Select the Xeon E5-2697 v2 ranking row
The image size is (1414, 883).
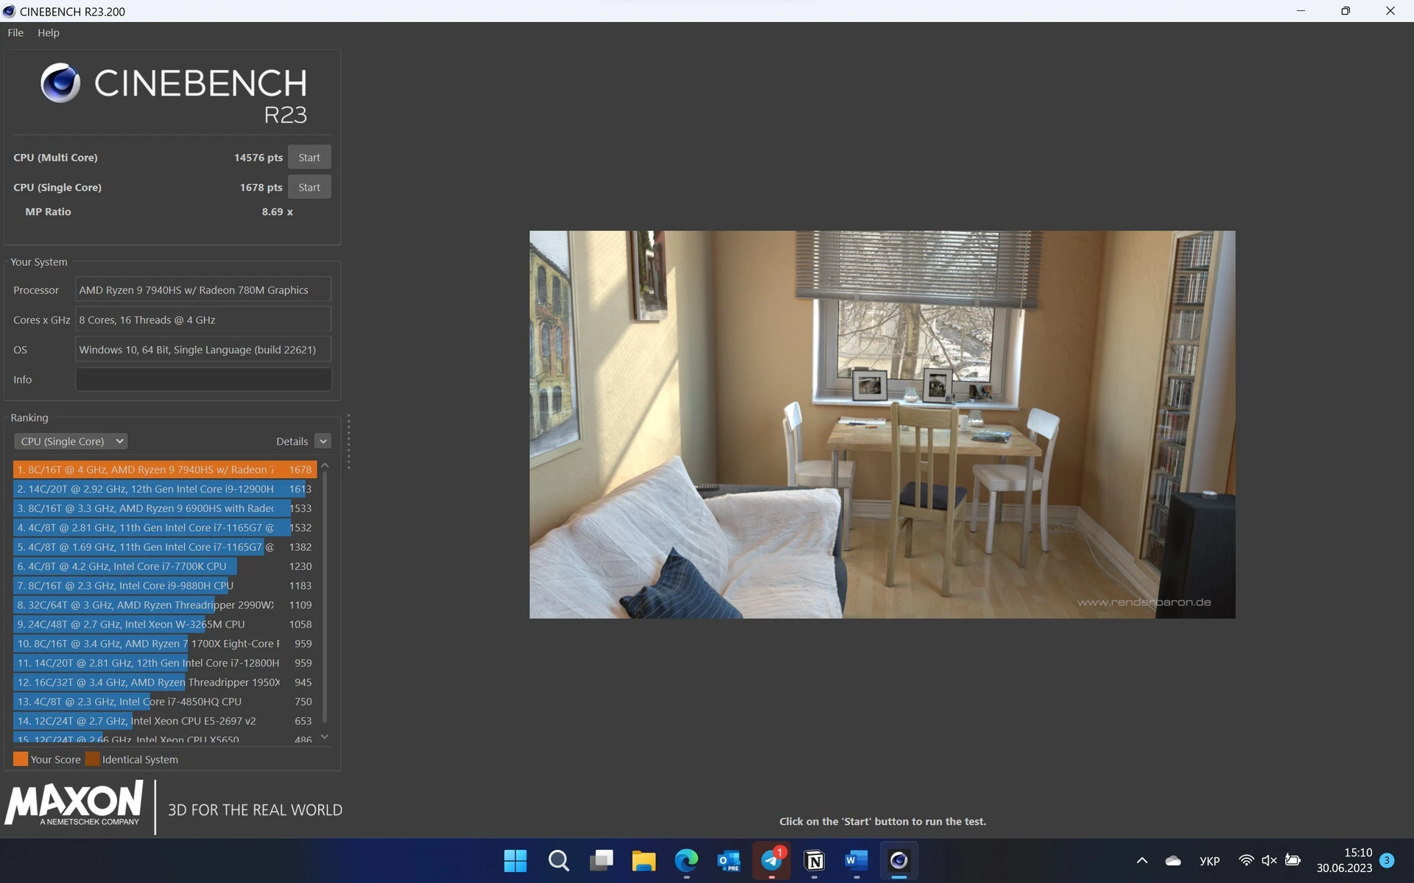pyautogui.click(x=165, y=721)
